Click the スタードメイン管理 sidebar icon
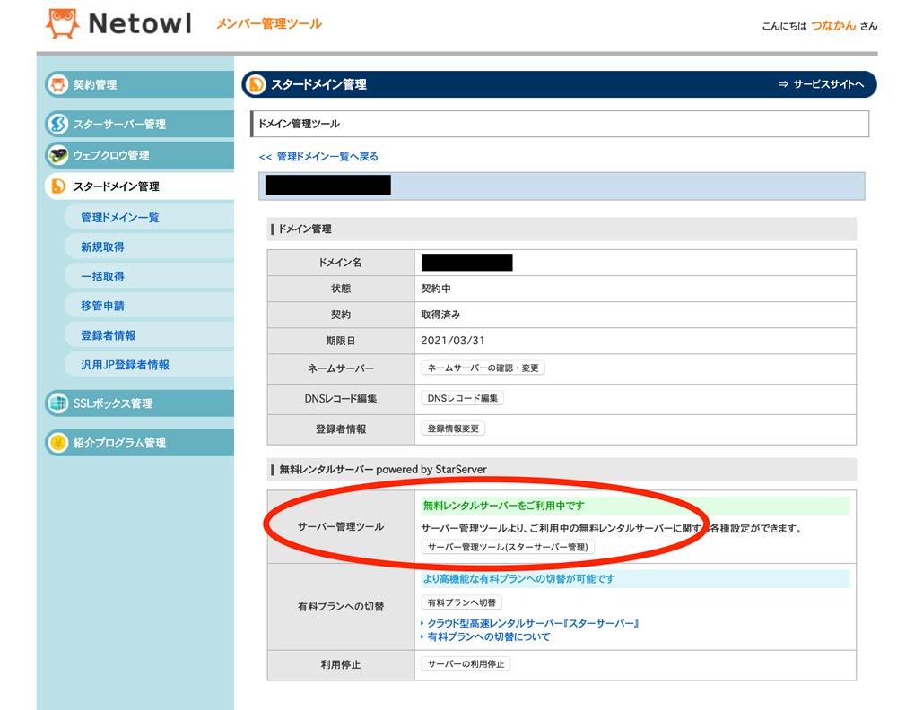The height and width of the screenshot is (710, 897). pyautogui.click(x=58, y=186)
